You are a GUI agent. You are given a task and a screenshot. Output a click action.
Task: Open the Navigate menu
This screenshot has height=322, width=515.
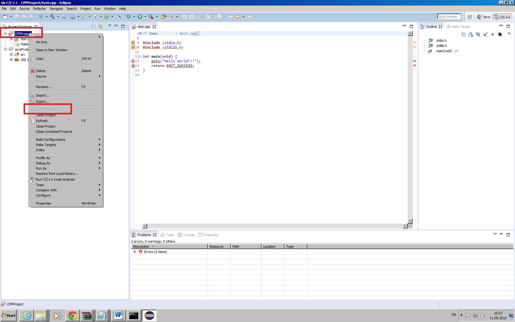tap(56, 9)
